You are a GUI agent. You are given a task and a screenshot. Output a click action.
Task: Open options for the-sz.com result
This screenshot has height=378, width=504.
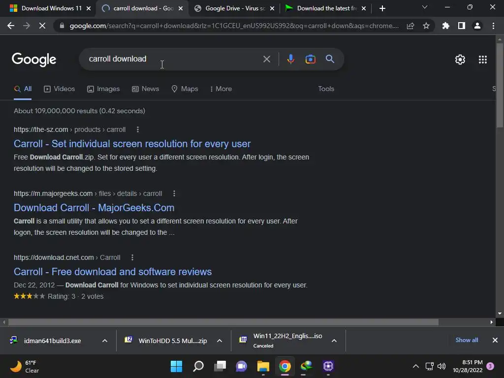tap(138, 129)
